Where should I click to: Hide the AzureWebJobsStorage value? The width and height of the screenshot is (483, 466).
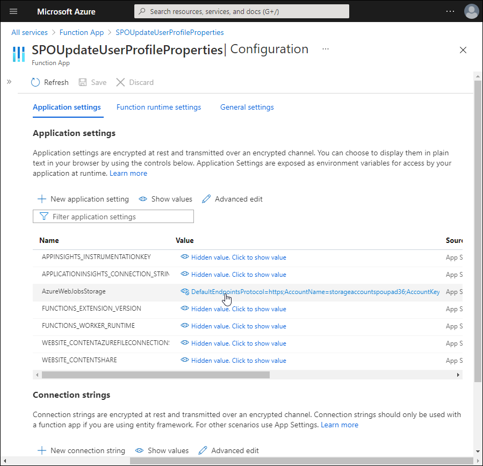point(185,292)
